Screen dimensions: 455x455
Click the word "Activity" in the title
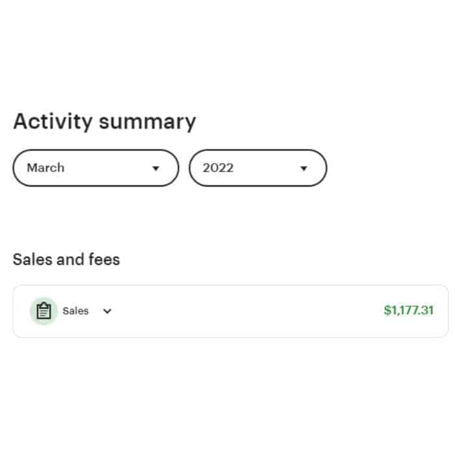53,122
